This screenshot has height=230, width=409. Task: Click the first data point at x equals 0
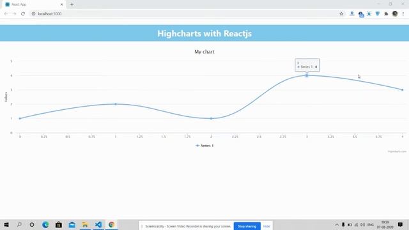click(x=20, y=118)
